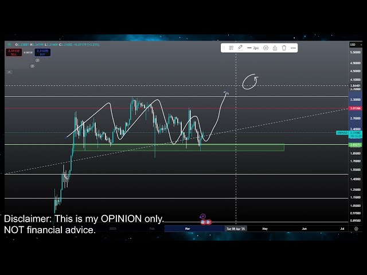Delete the selected drawing with trash icon

click(284, 48)
